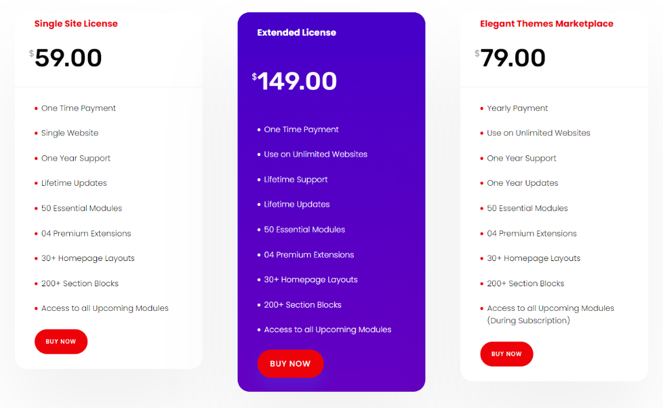This screenshot has height=408, width=663.
Task: Click Yearly Payment list item
Action: coord(517,108)
